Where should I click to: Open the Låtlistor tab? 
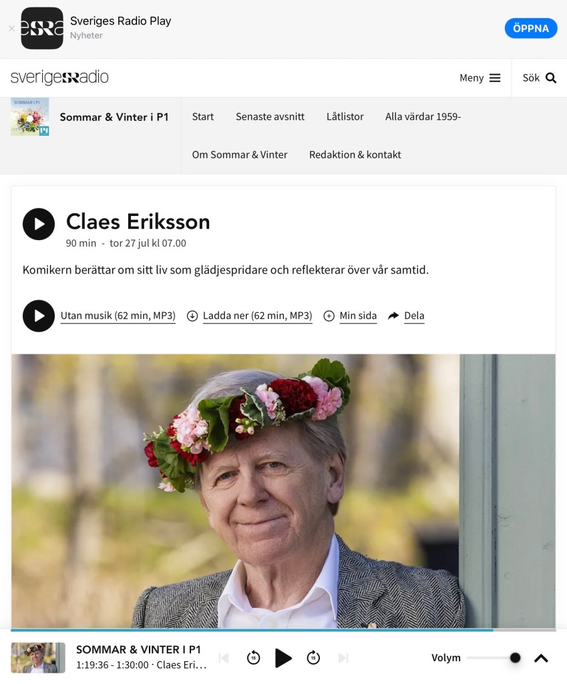point(345,116)
